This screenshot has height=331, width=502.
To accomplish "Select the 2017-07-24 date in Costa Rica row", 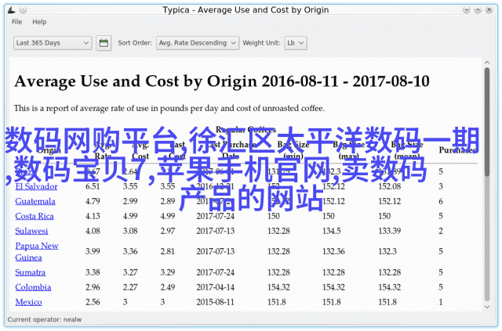I will (216, 216).
